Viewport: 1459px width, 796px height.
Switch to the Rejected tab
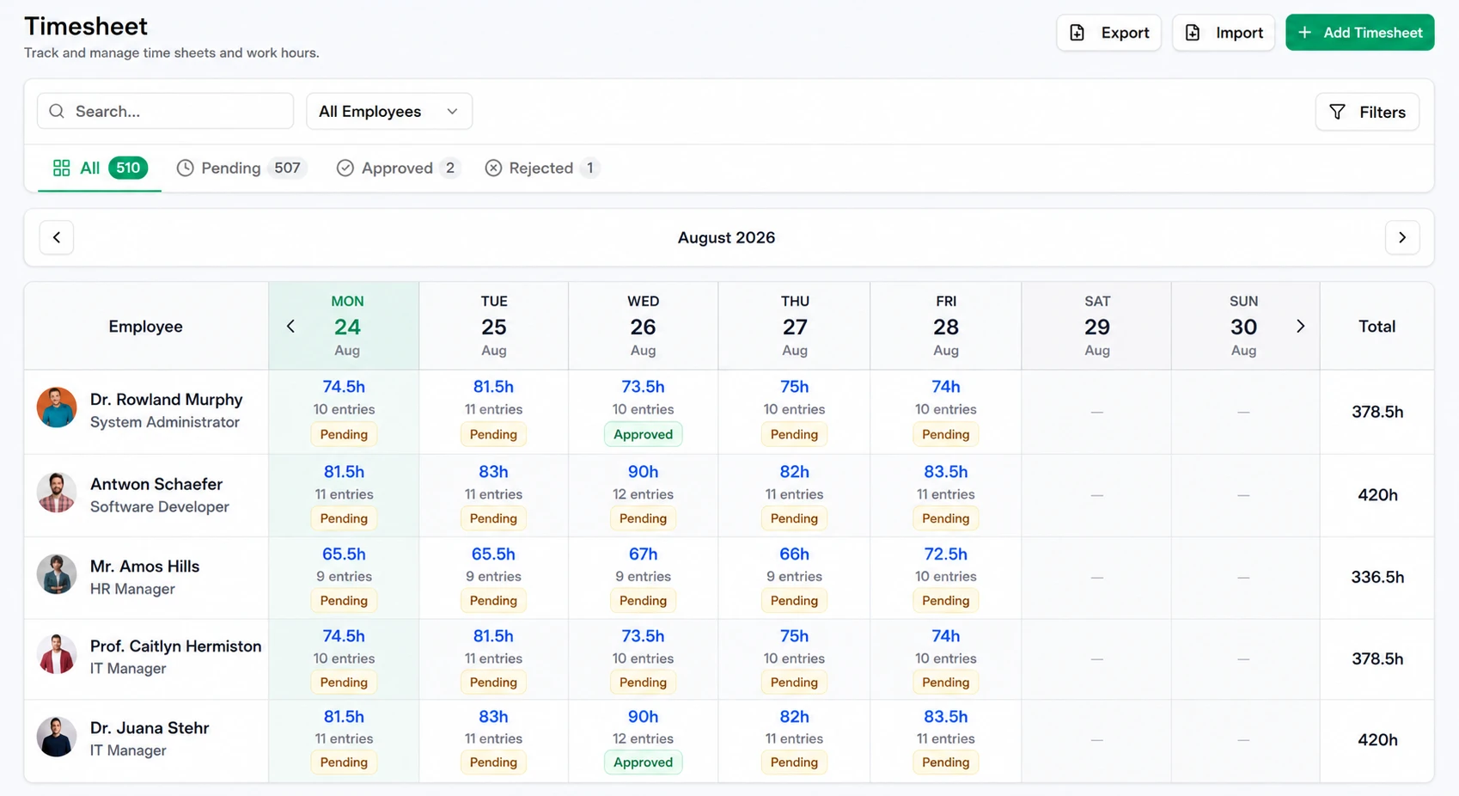[x=541, y=168]
